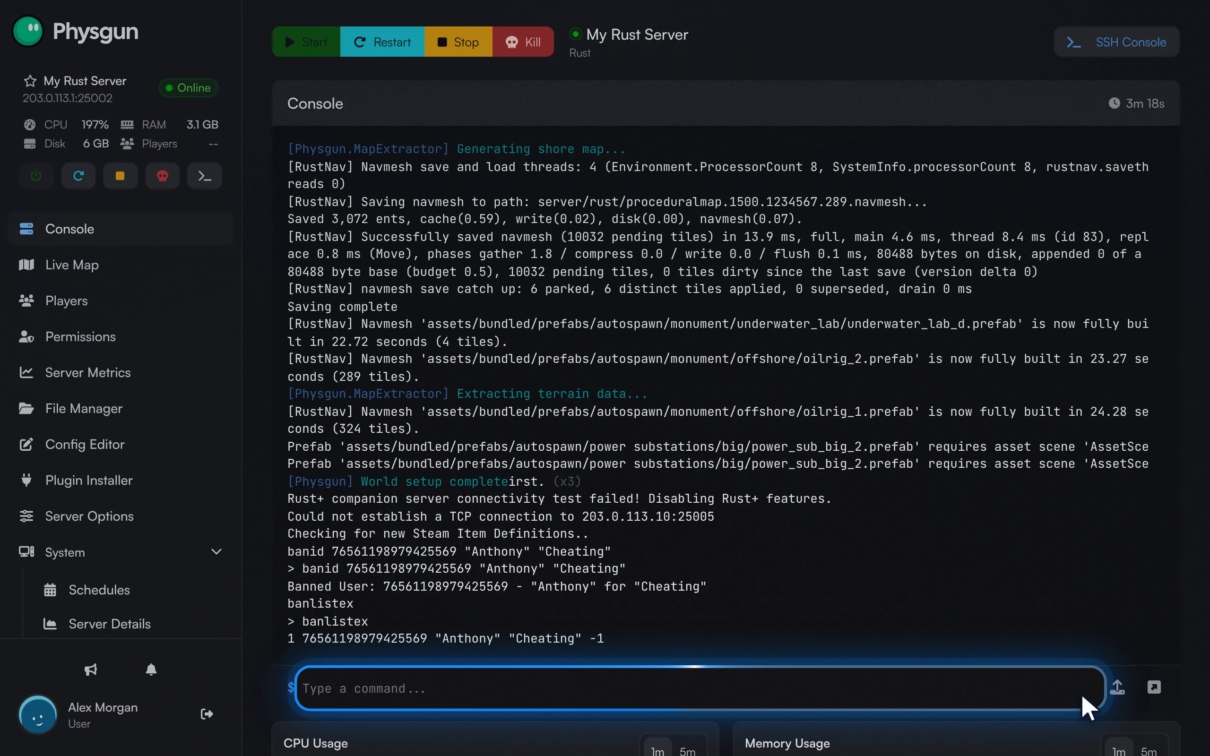This screenshot has height=756, width=1210.
Task: Click the red skull kill icon in sidebar
Action: coord(163,176)
